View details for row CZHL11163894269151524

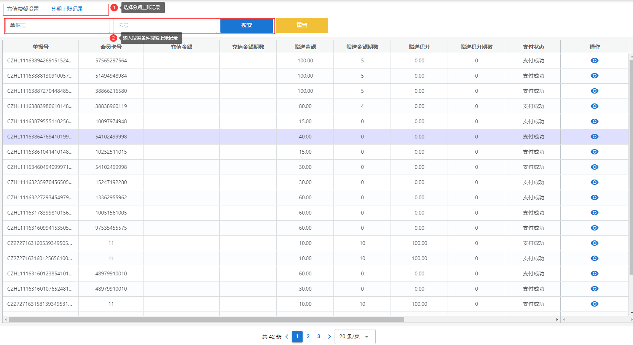(x=594, y=60)
